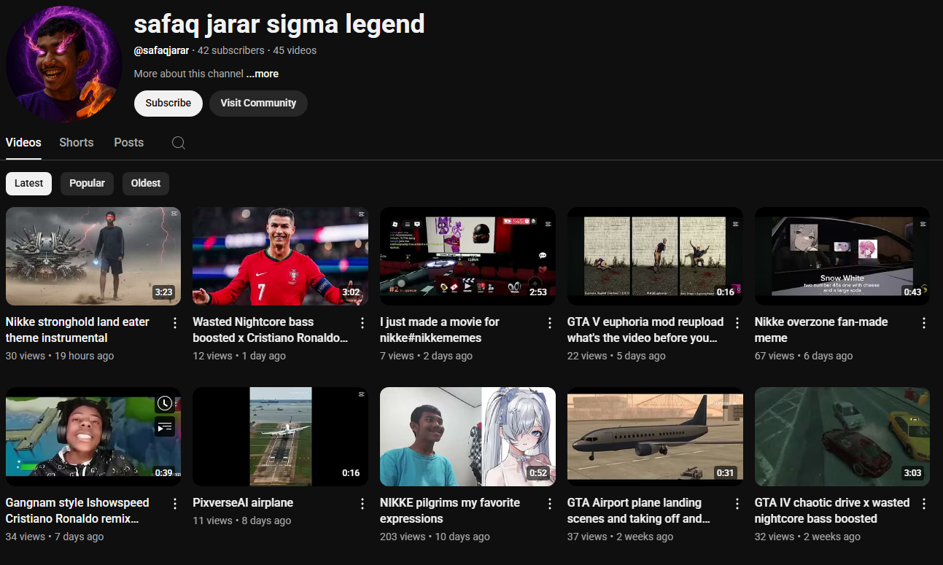Switch to the Shorts tab
The image size is (943, 565).
77,143
